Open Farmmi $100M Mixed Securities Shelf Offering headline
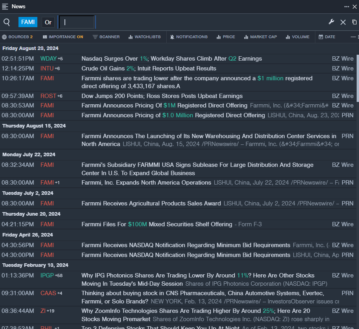Image resolution: width=359 pixels, height=329 pixels. [156, 224]
